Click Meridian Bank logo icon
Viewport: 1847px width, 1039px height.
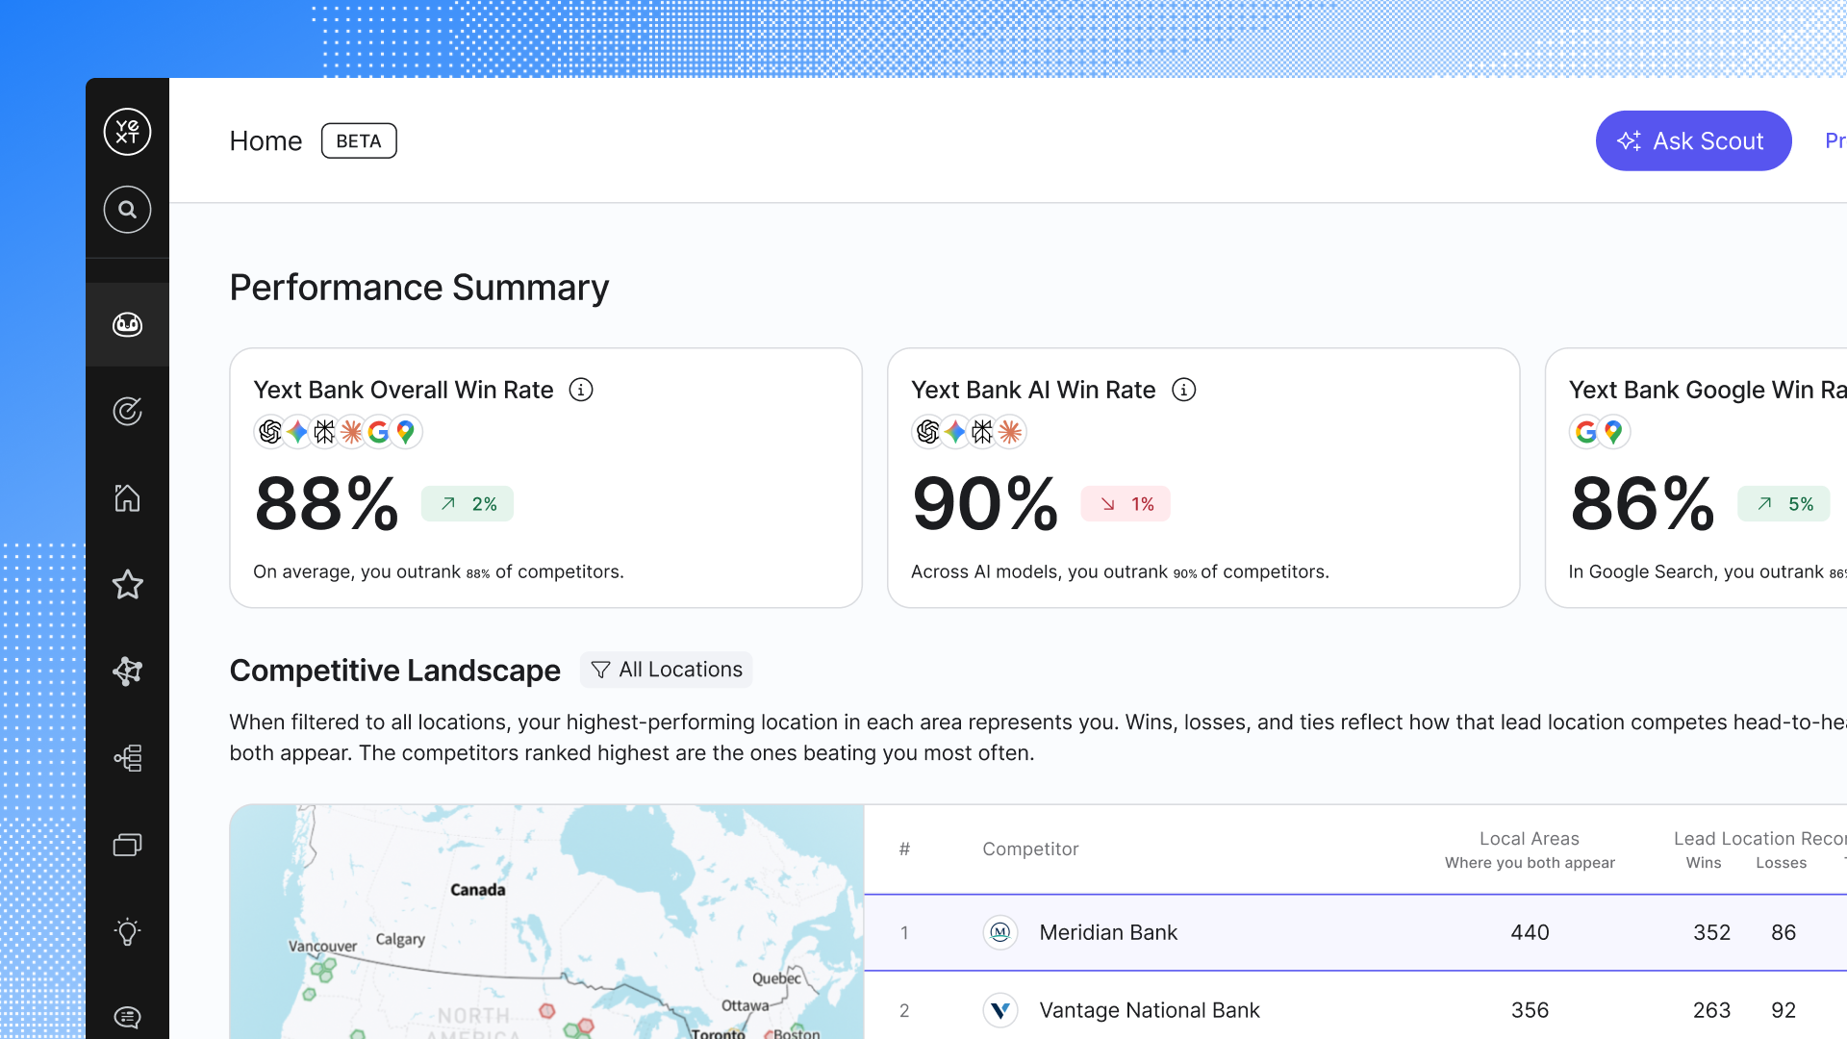(1000, 932)
